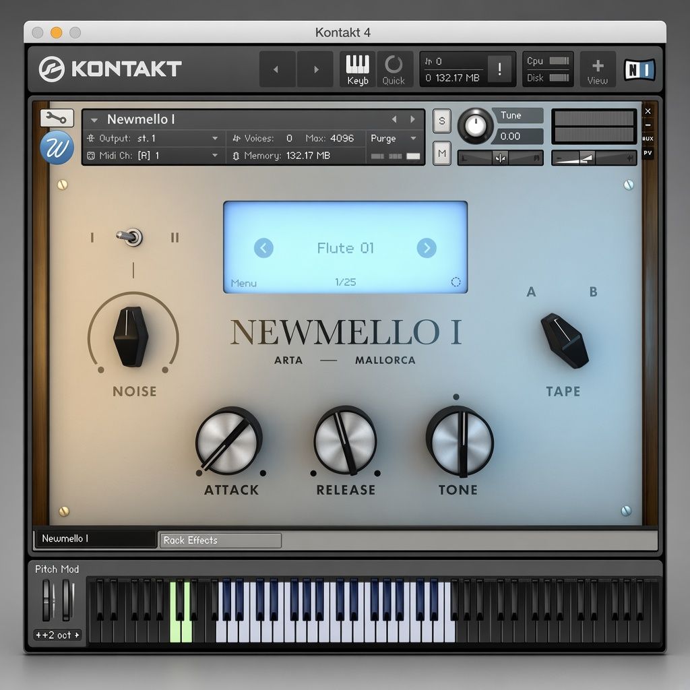690x690 pixels.
Task: Open the Output st. 1 dropdown
Action: (x=154, y=138)
